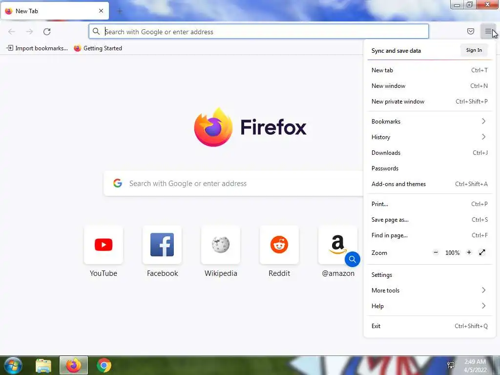Click Sign In button in menu
The width and height of the screenshot is (500, 375).
point(474,50)
